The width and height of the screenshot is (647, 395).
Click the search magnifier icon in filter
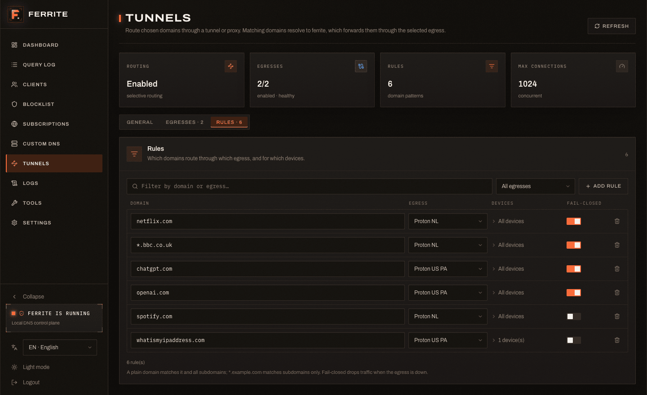pyautogui.click(x=135, y=186)
